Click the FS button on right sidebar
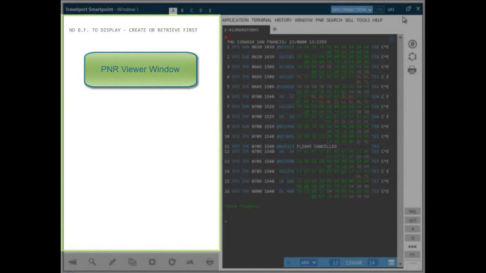This screenshot has width=486, height=273. (x=412, y=255)
